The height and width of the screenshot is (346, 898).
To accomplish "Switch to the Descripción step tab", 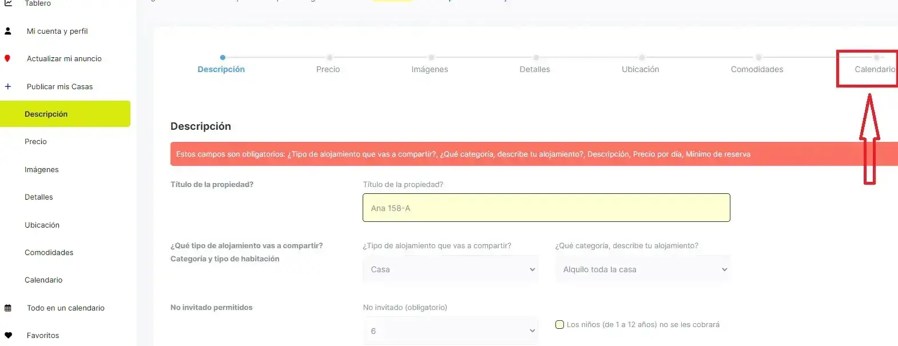I will click(221, 69).
